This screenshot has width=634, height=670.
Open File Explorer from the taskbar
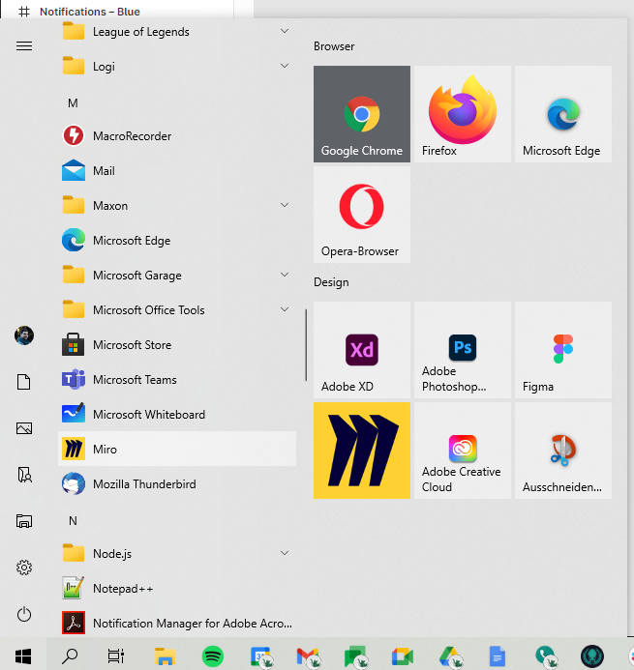click(x=165, y=655)
